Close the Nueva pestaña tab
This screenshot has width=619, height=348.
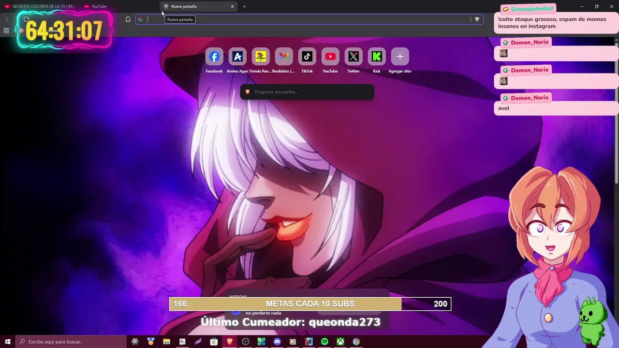[x=232, y=6]
